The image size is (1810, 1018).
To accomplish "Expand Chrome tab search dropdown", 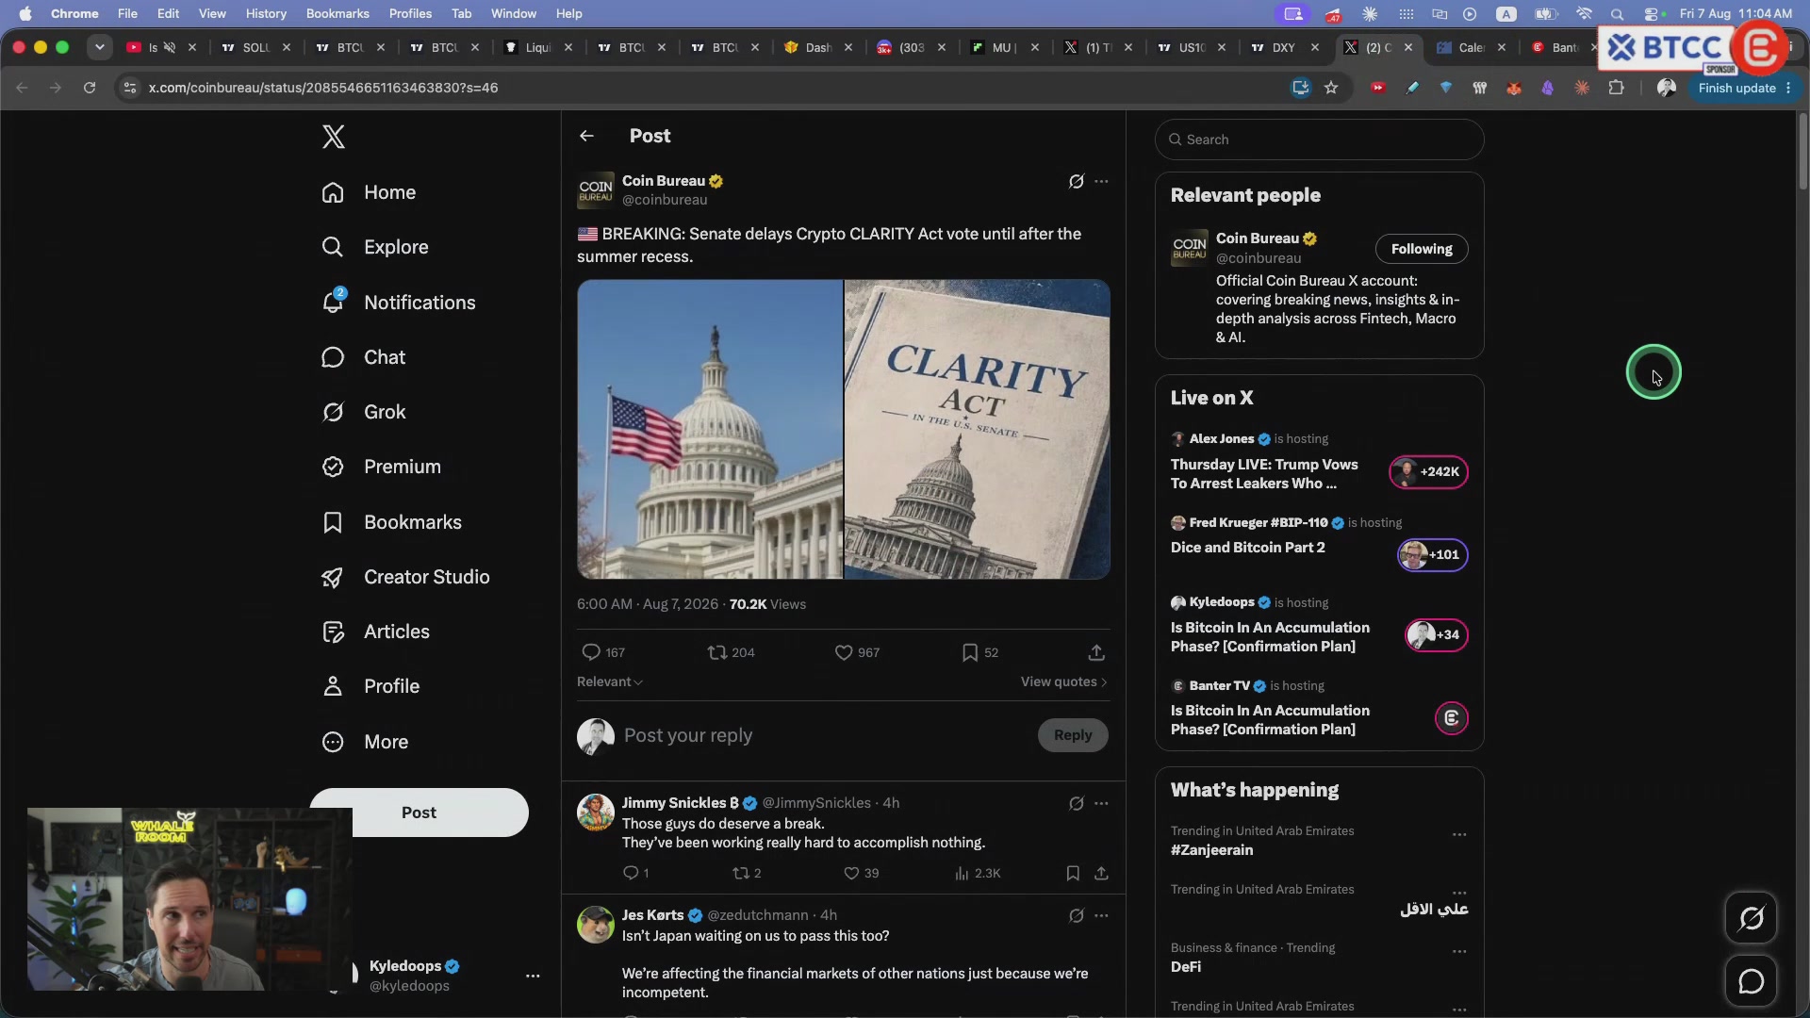I will coord(99,47).
